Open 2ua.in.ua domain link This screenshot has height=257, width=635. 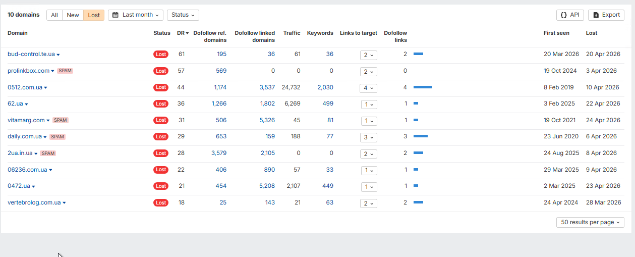point(20,153)
